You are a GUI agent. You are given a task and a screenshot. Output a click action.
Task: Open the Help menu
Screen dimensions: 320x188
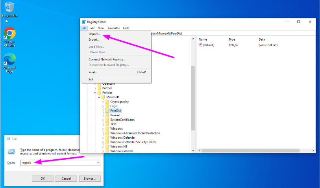point(126,28)
